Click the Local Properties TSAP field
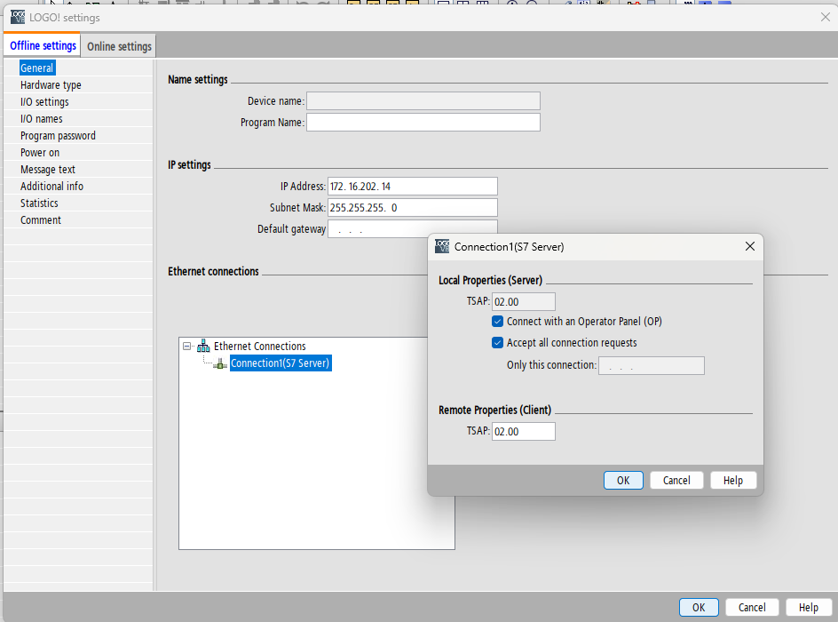 [523, 301]
